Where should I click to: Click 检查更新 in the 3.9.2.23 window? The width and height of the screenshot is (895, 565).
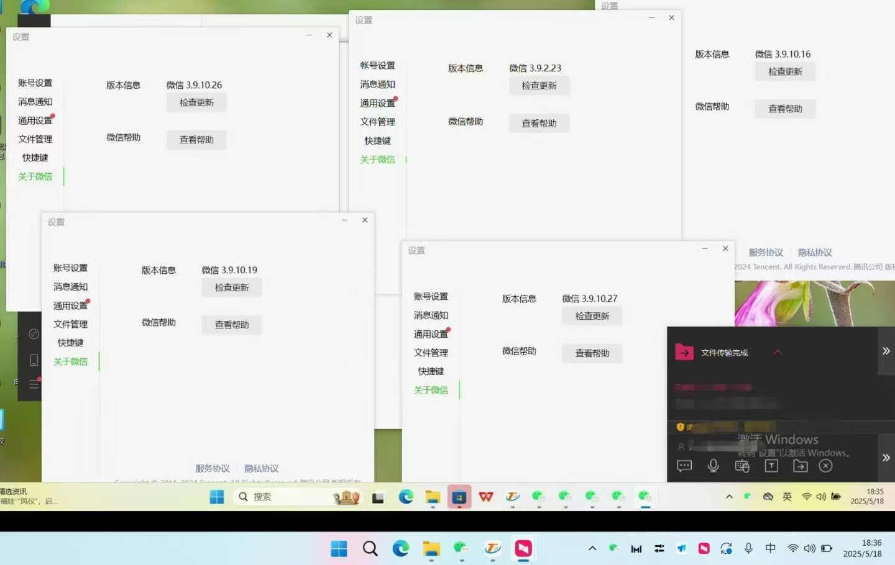539,86
